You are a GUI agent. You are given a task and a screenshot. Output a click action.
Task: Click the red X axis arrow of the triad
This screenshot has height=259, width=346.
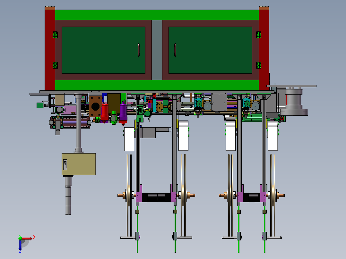click(x=27, y=238)
